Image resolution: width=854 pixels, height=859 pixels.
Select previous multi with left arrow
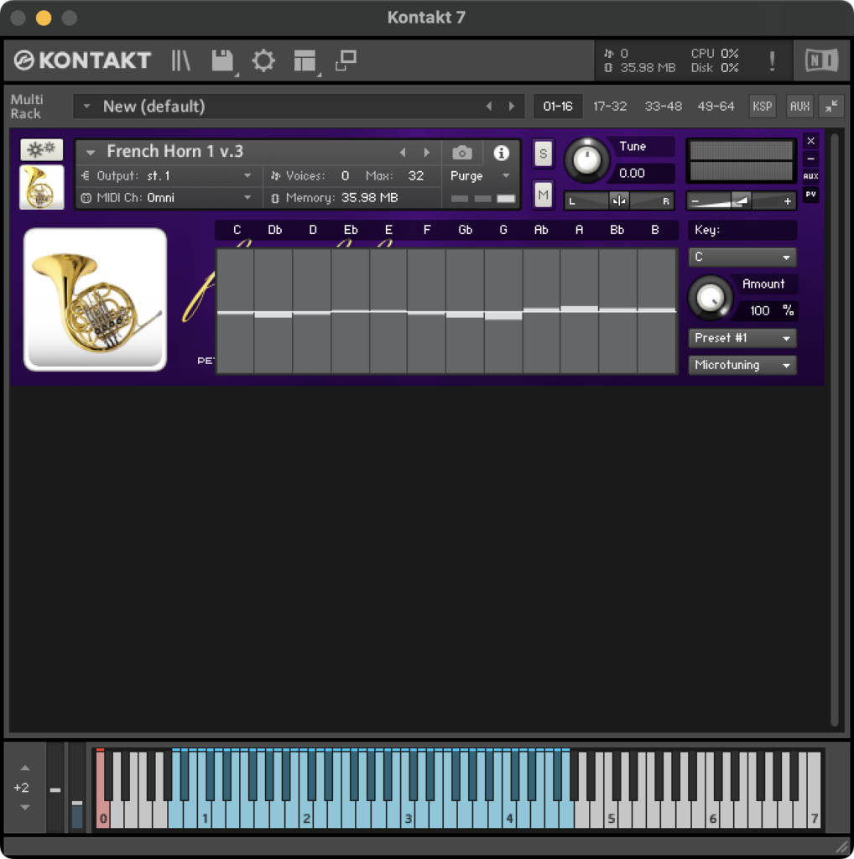pyautogui.click(x=488, y=107)
